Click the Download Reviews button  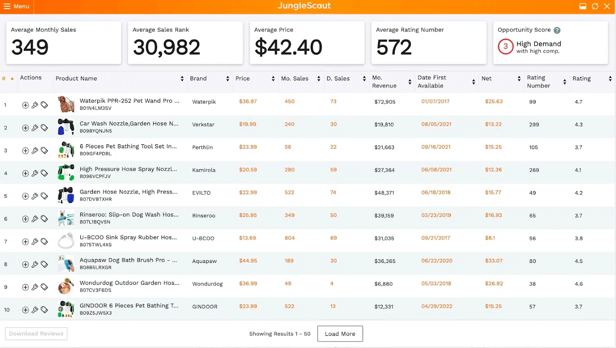(36, 334)
